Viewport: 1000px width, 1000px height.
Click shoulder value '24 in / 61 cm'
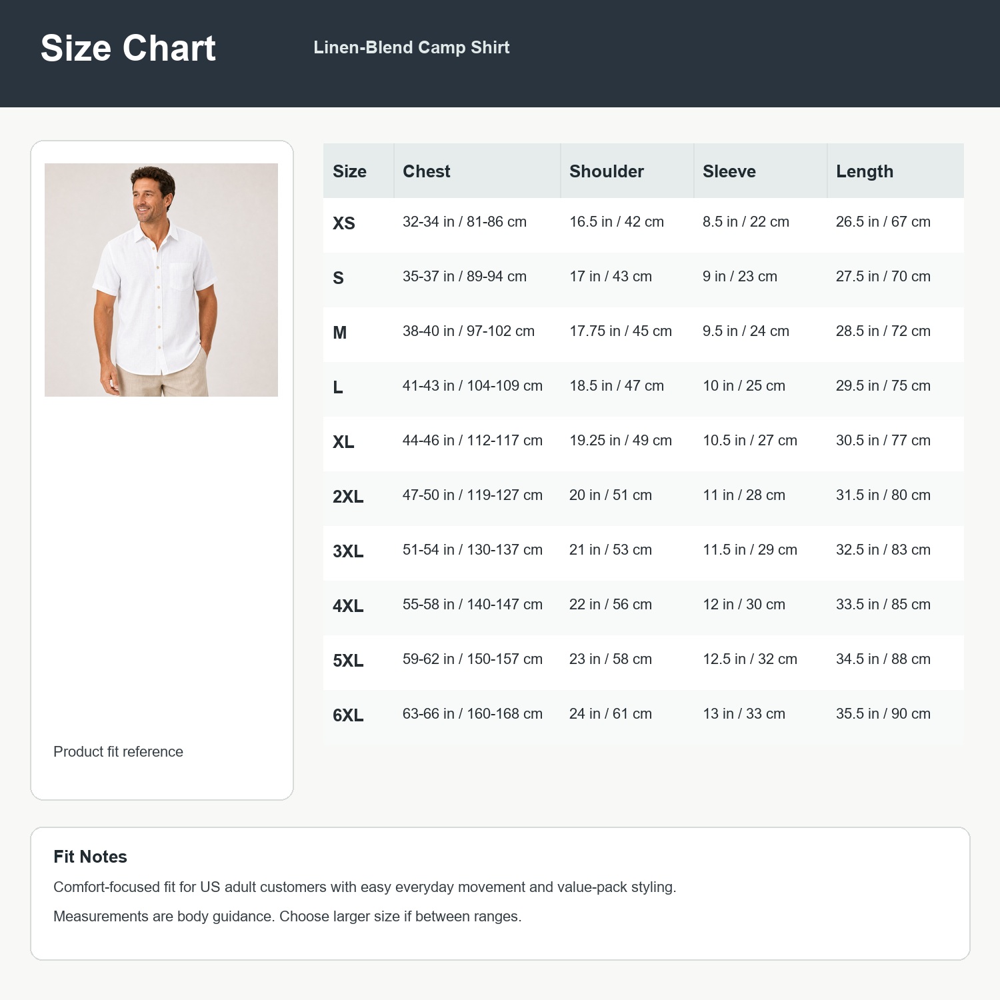click(x=611, y=714)
